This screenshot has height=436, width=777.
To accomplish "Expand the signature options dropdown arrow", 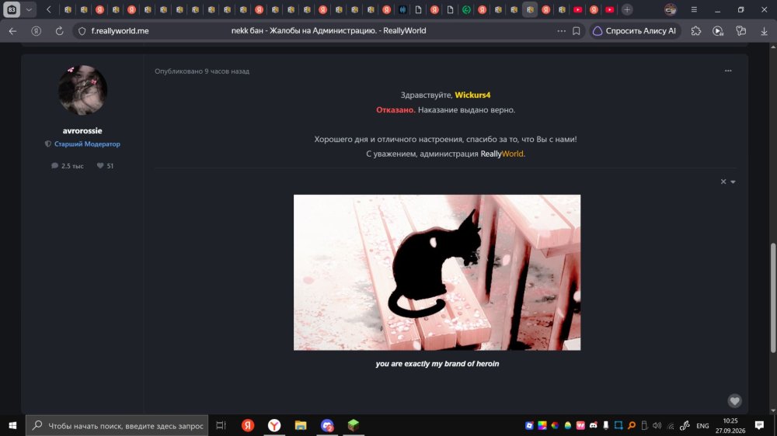I will tap(733, 182).
